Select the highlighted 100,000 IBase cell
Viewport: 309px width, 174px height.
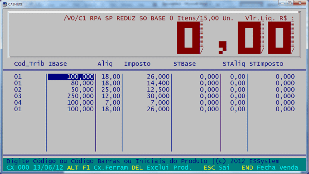pos(71,77)
